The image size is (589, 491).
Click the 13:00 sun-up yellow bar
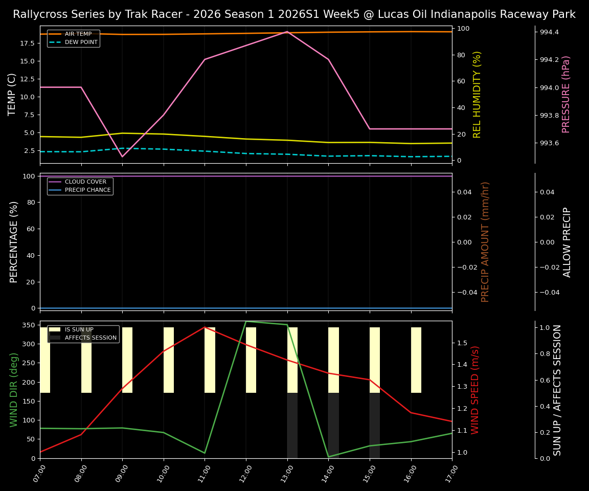click(x=291, y=358)
